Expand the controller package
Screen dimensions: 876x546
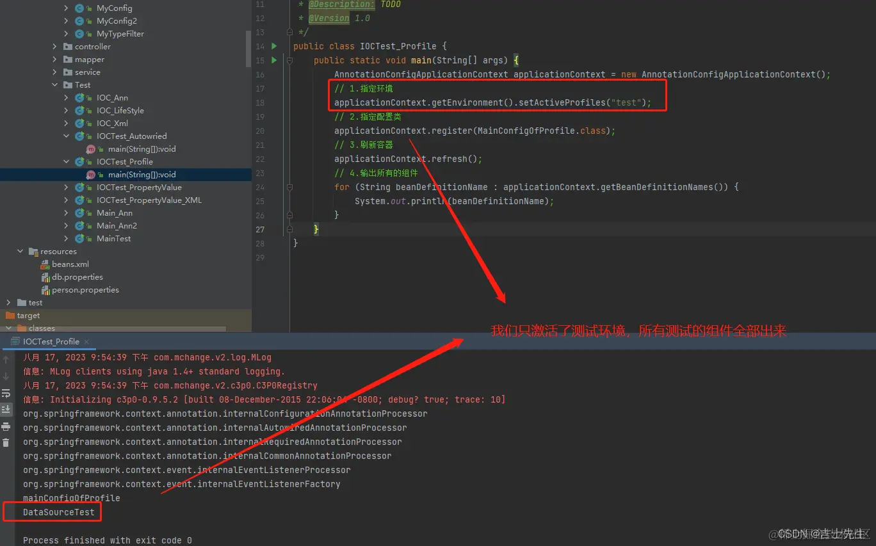tap(55, 47)
